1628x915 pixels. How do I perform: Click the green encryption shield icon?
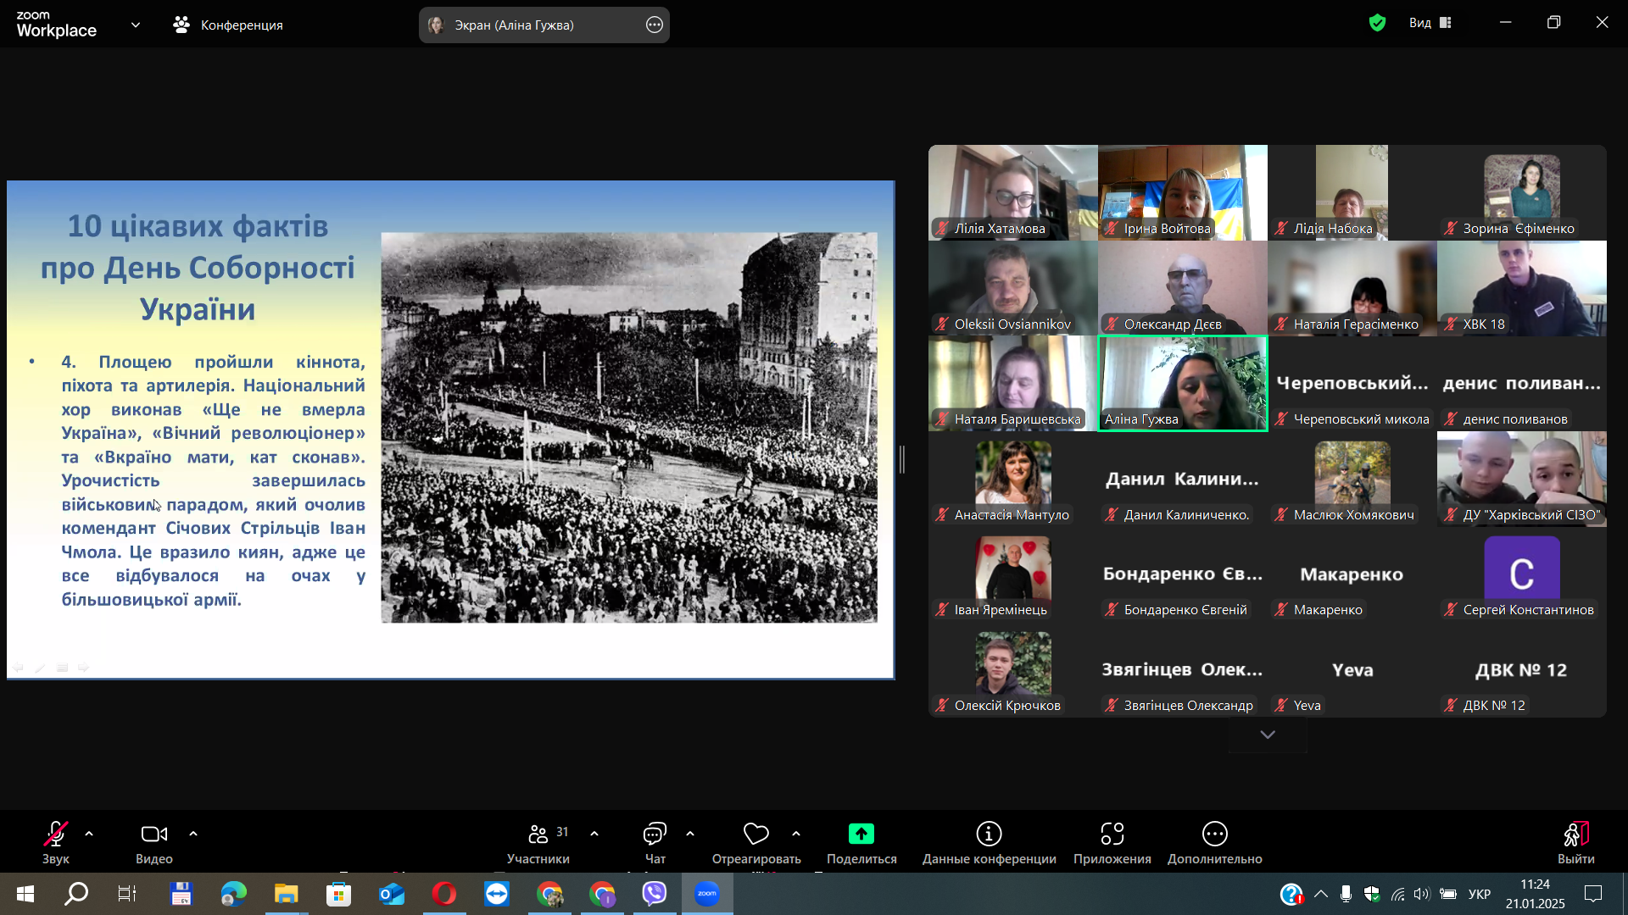[x=1377, y=23]
